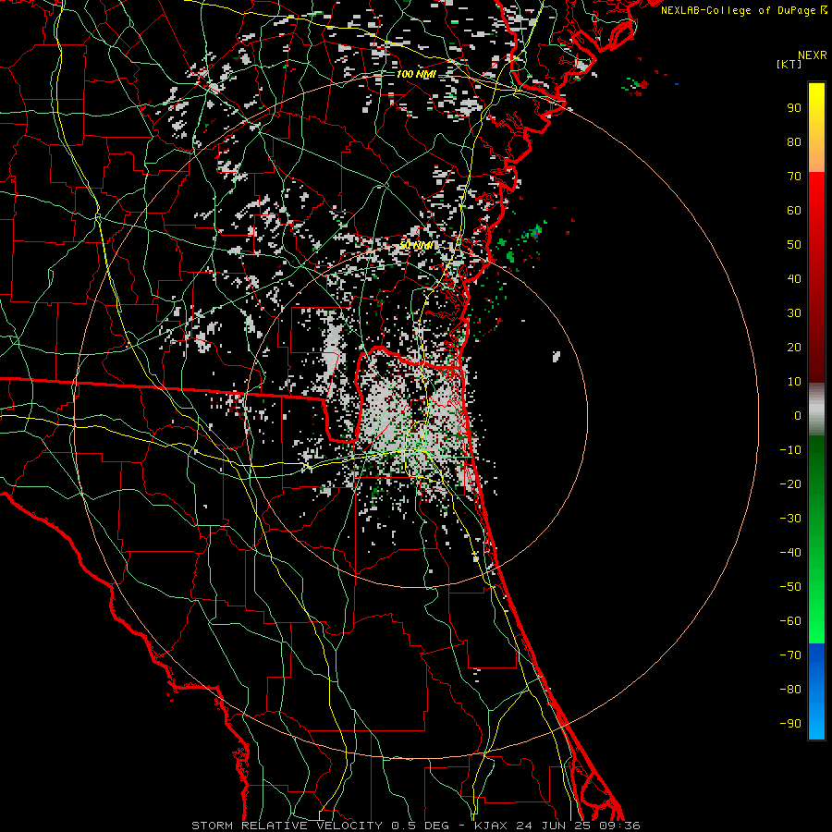Select the -30 value on velocity scale

pyautogui.click(x=790, y=519)
